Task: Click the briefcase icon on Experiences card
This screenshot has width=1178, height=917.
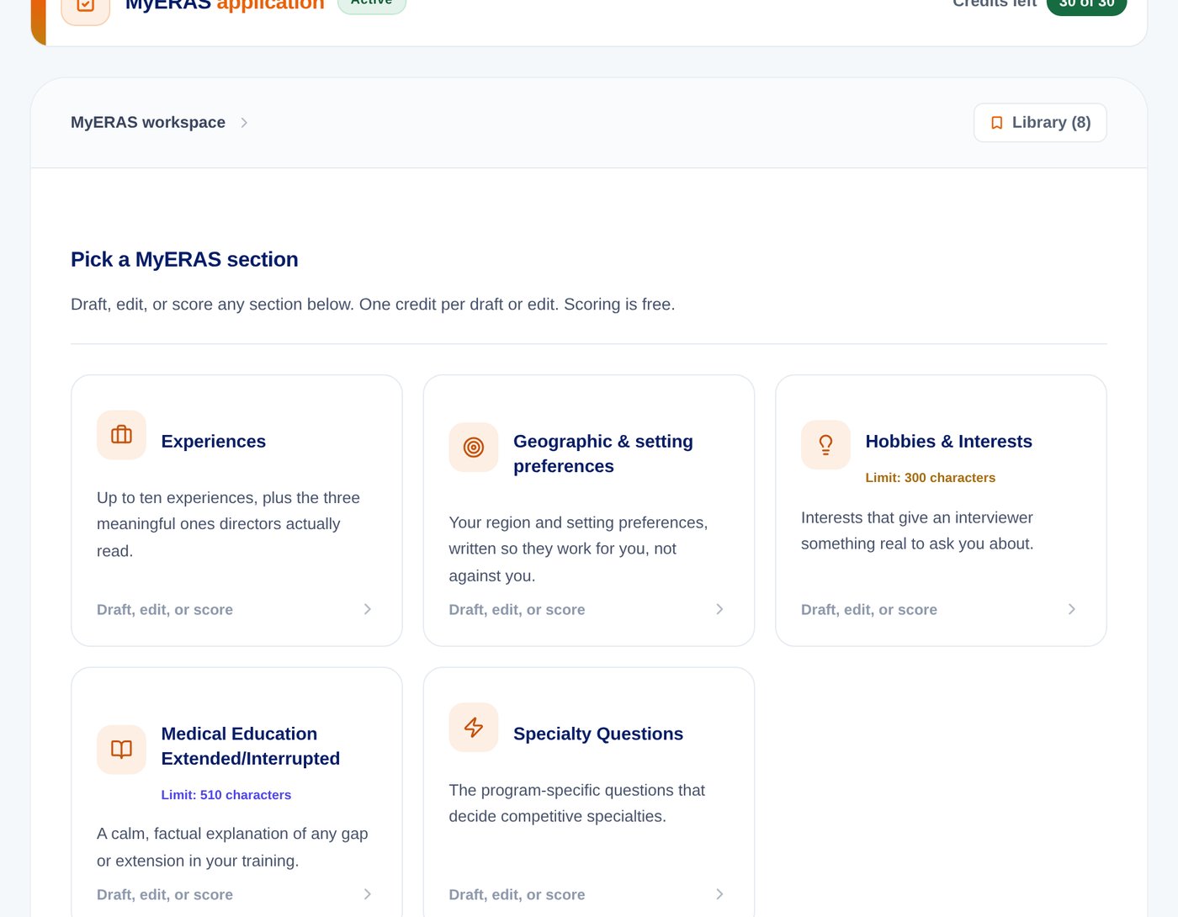Action: [121, 435]
